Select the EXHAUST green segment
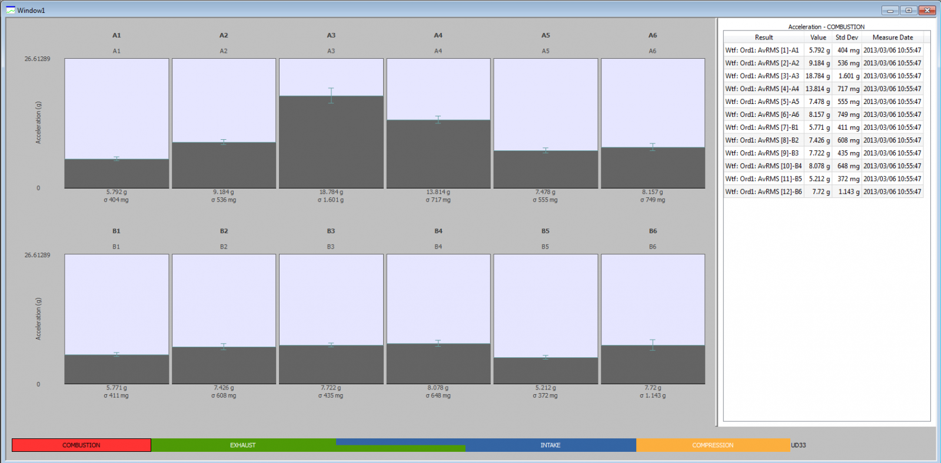The width and height of the screenshot is (941, 463). point(243,445)
